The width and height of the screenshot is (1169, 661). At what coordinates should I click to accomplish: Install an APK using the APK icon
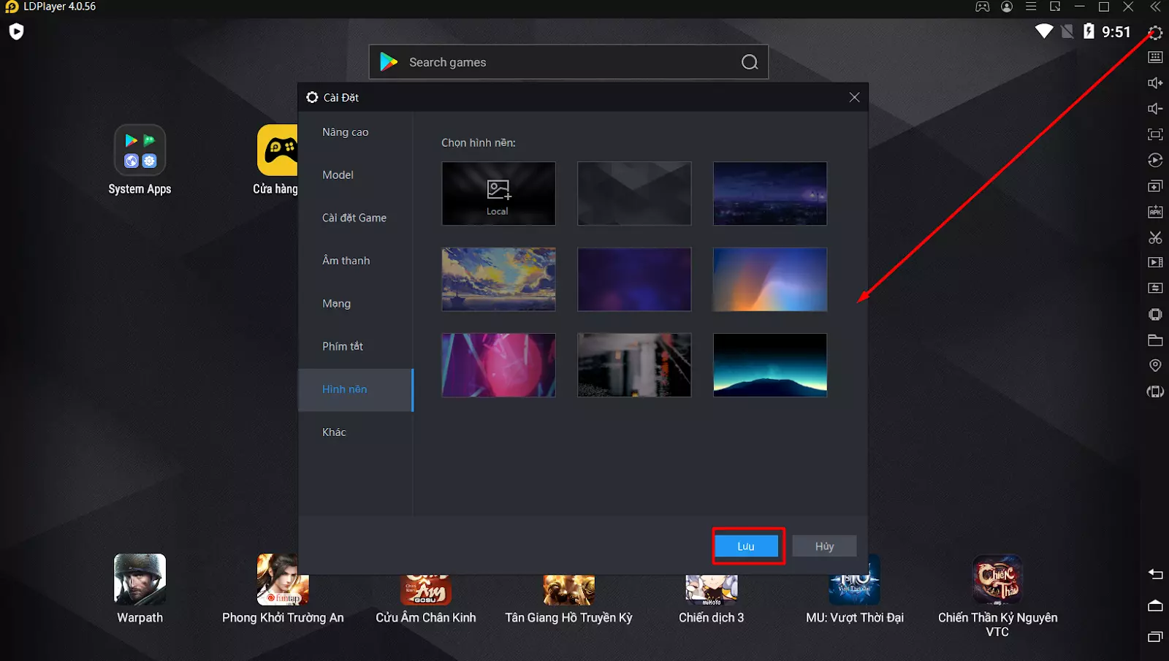coord(1155,212)
